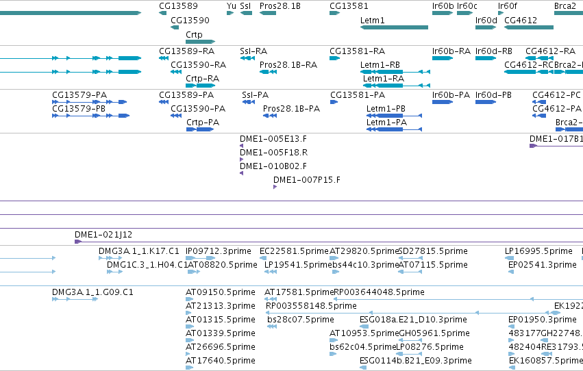The image size is (583, 371).
Task: Click EST AT26696.5prime
Action: (220, 346)
